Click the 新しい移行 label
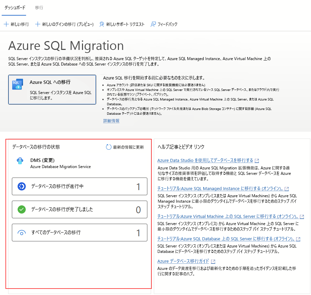311x295 pixels. tap(20, 24)
